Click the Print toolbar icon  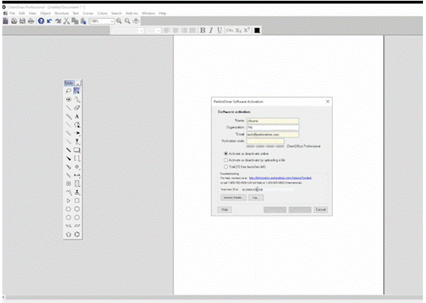[x=31, y=21]
